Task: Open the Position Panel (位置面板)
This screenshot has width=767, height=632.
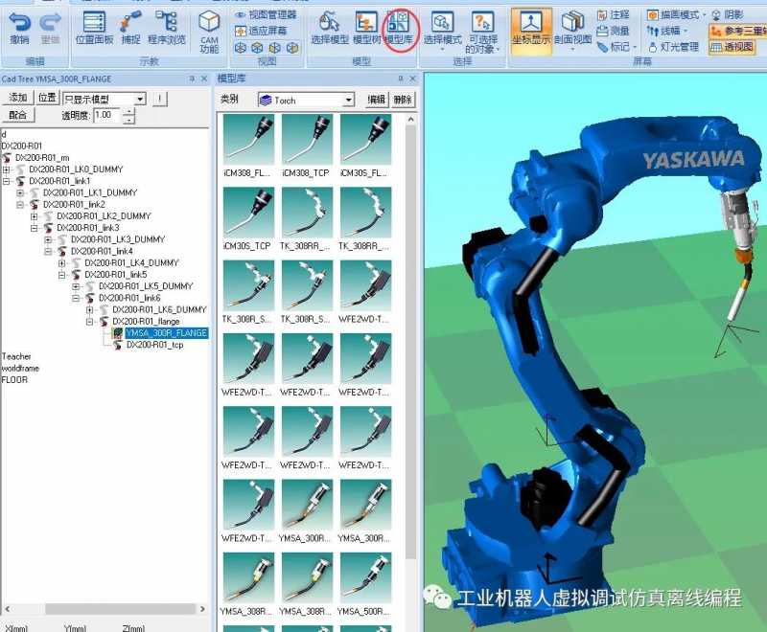Action: pos(94,28)
